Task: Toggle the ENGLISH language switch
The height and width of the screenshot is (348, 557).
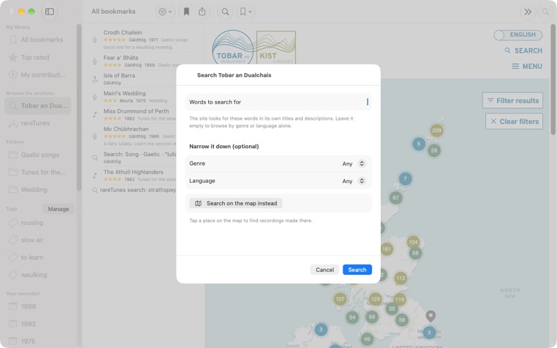Action: 518,35
